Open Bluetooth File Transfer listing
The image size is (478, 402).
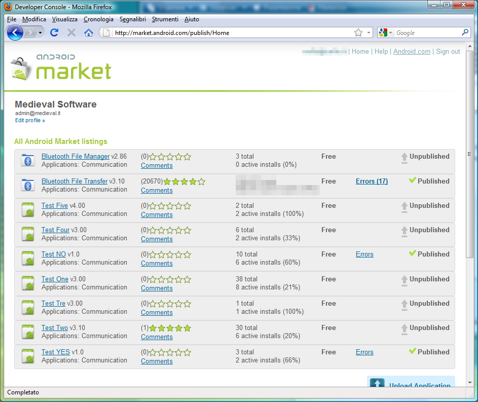tap(75, 181)
